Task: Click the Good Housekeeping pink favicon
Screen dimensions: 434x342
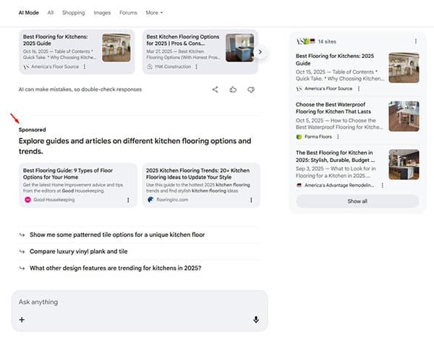Action: click(27, 200)
